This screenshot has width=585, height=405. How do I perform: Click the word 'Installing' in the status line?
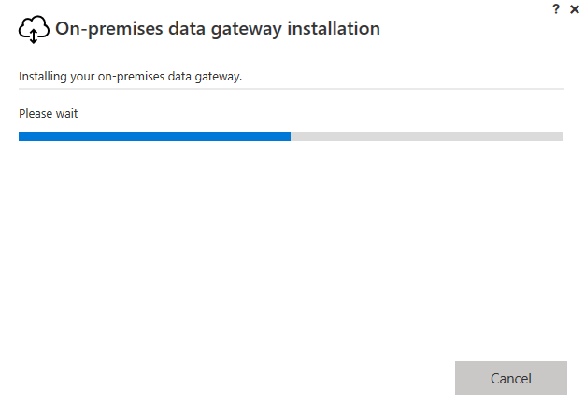tap(43, 77)
